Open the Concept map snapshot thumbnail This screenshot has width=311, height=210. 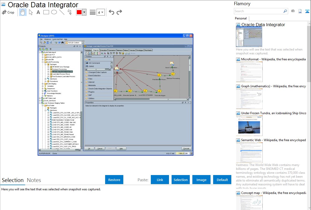tap(249, 202)
